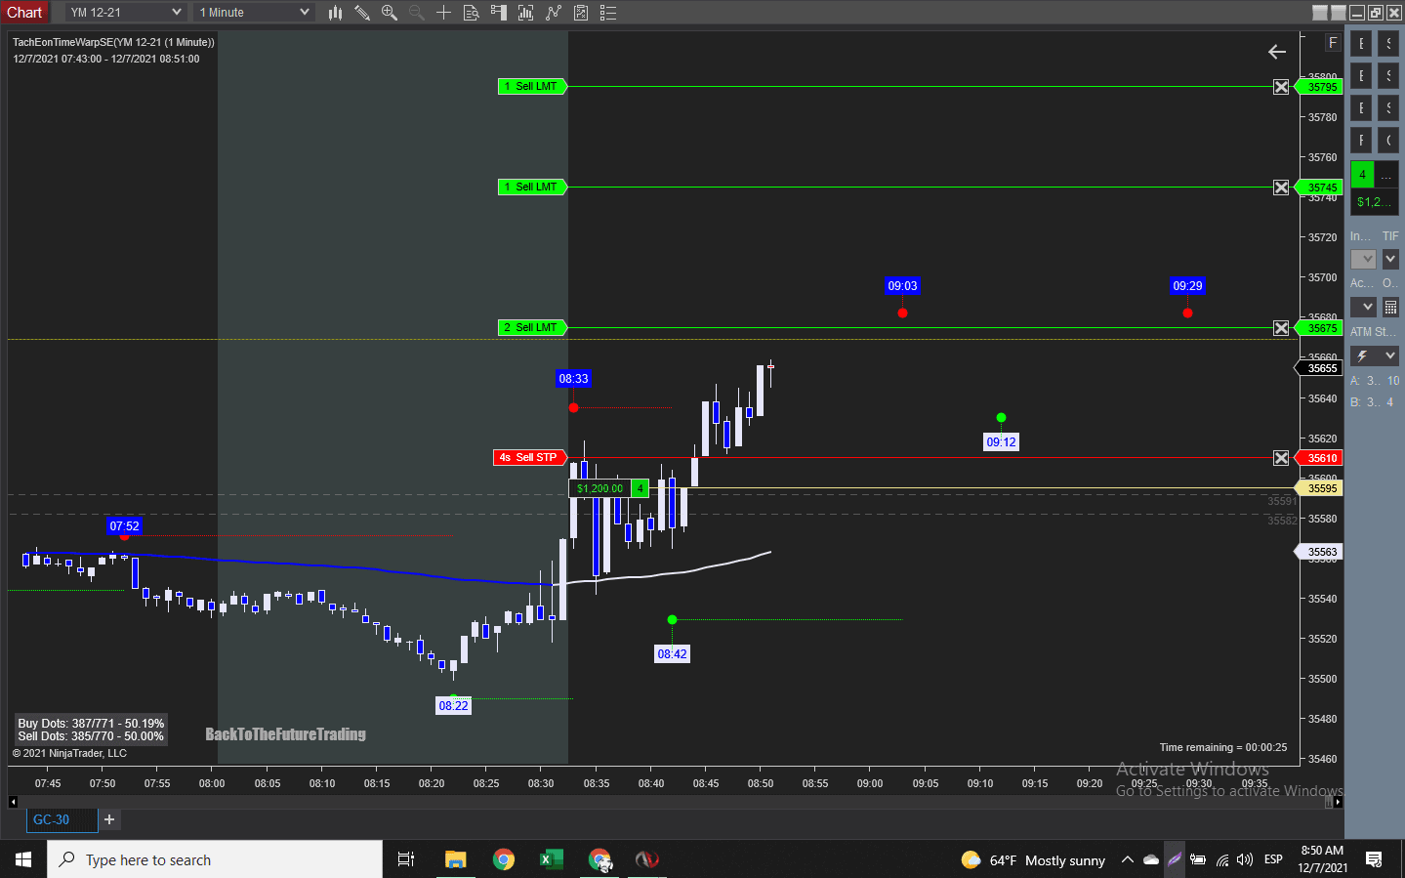Cancel the Sell LMT order at 35745
This screenshot has width=1405, height=878.
(1281, 188)
